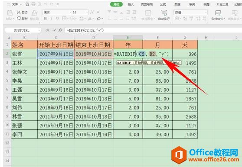Click the Save icon in quick access bar

(27, 4)
